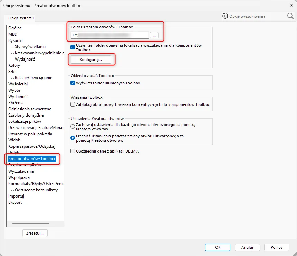Select Szablony domyślne tree item
The width and height of the screenshot is (297, 256).
pos(26,115)
